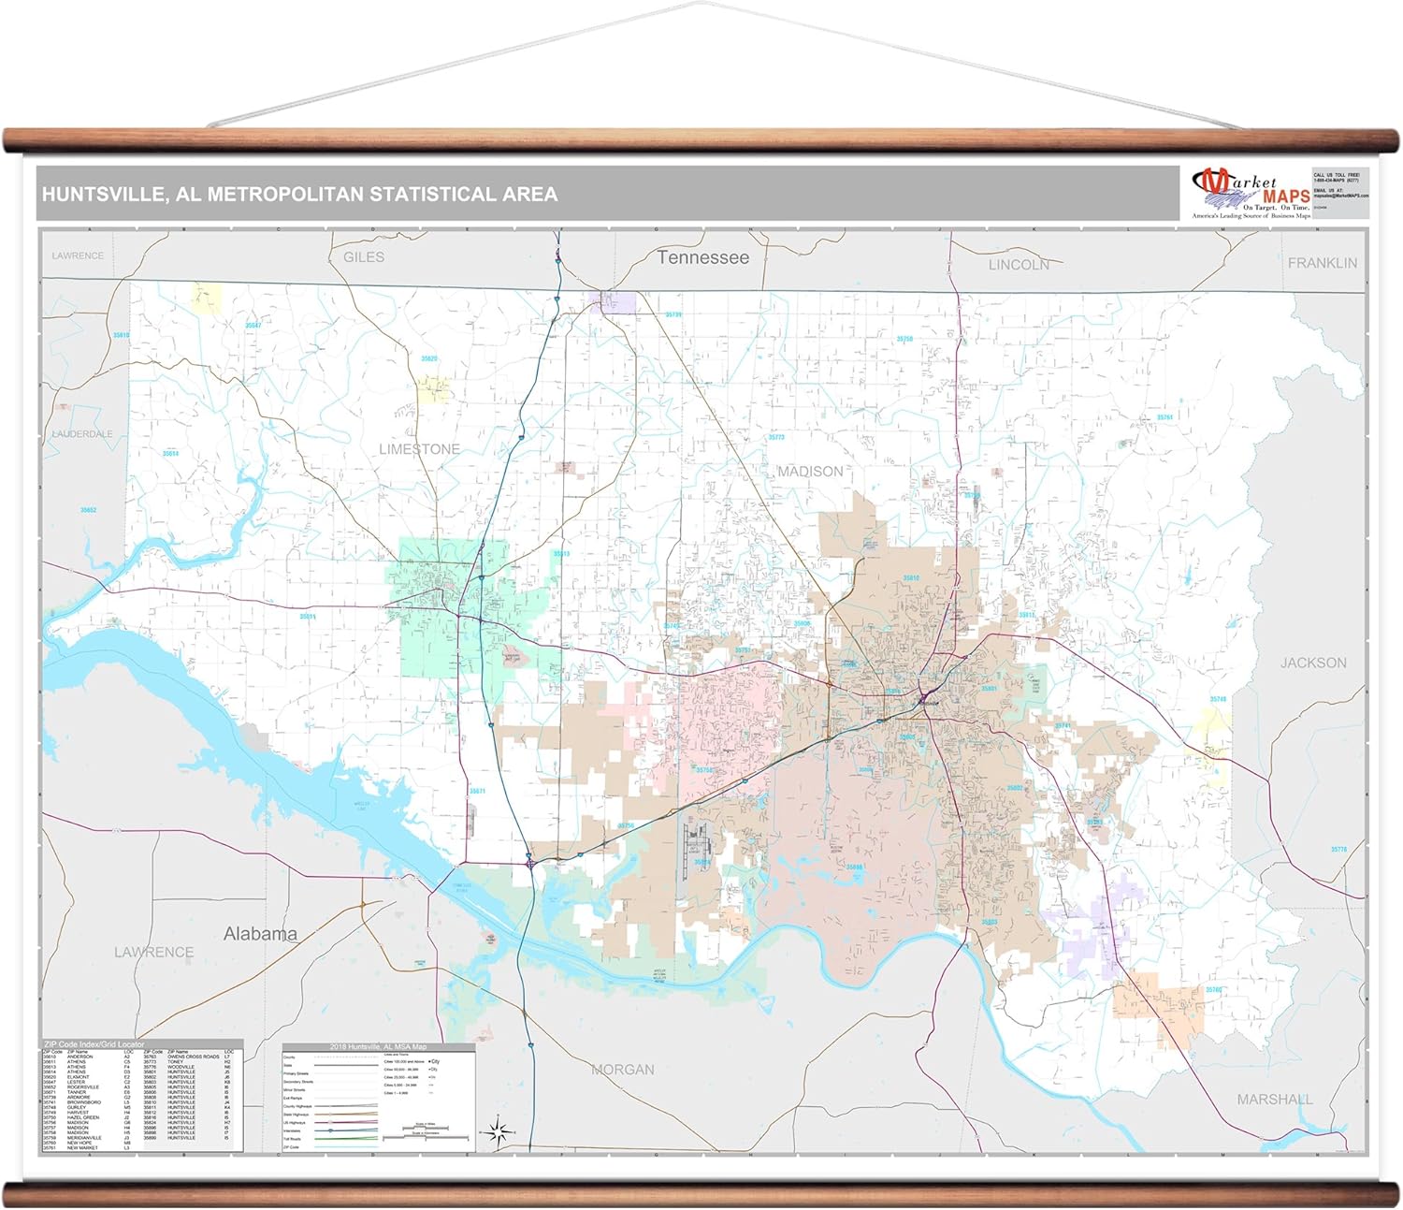Viewport: 1403px width, 1210px height.
Task: Select the LAWRENCE county label near Alabama
Action: point(154,953)
